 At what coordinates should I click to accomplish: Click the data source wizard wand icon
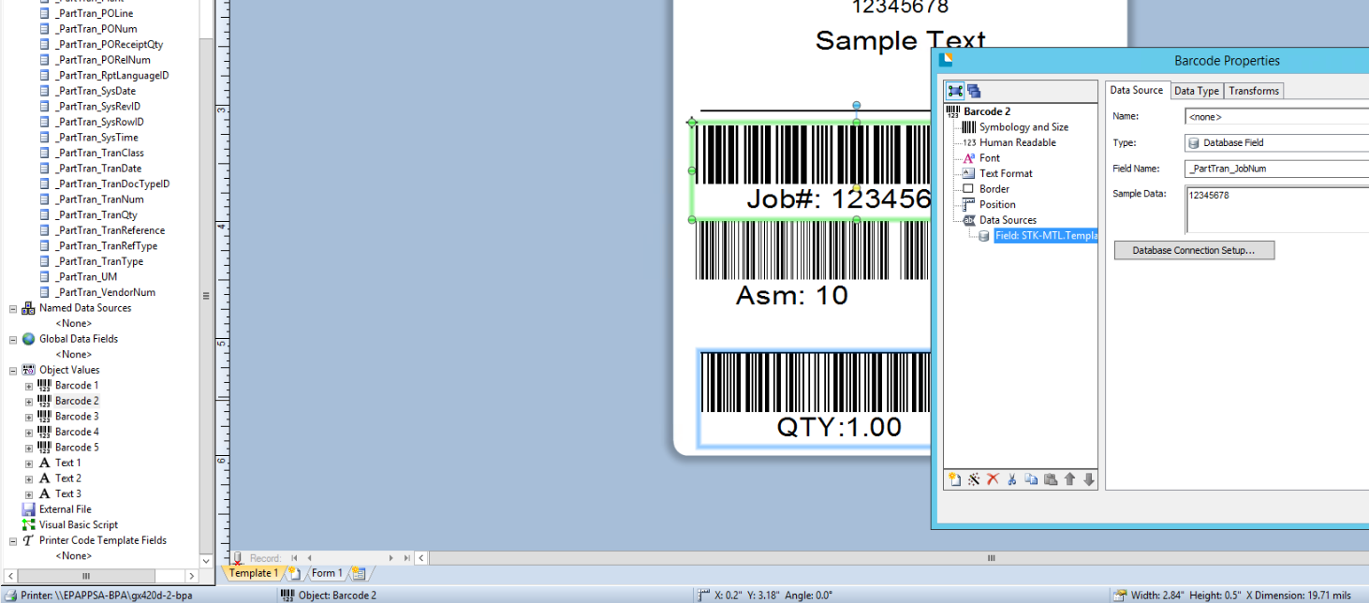pyautogui.click(x=974, y=479)
